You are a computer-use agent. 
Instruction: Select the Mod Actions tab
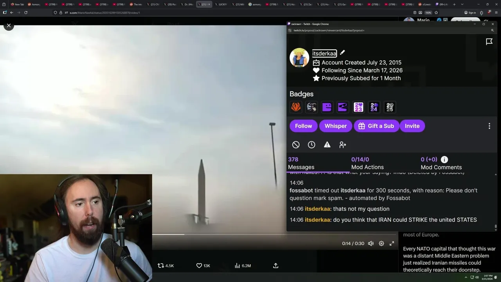point(368,163)
